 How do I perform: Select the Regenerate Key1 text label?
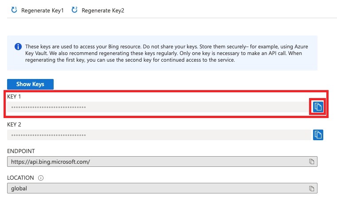point(42,11)
